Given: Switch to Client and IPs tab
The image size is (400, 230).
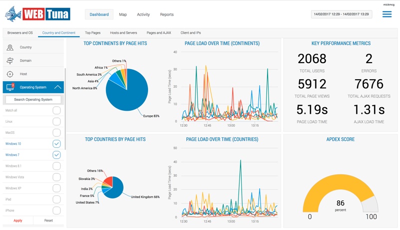Looking at the screenshot, I should click(190, 33).
